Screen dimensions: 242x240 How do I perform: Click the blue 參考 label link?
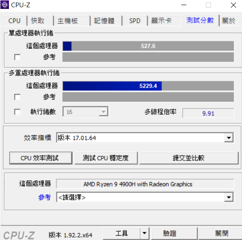(x=45, y=197)
